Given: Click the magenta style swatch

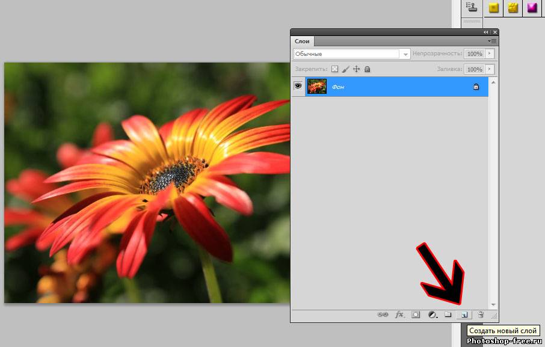Looking at the screenshot, I should (x=532, y=8).
